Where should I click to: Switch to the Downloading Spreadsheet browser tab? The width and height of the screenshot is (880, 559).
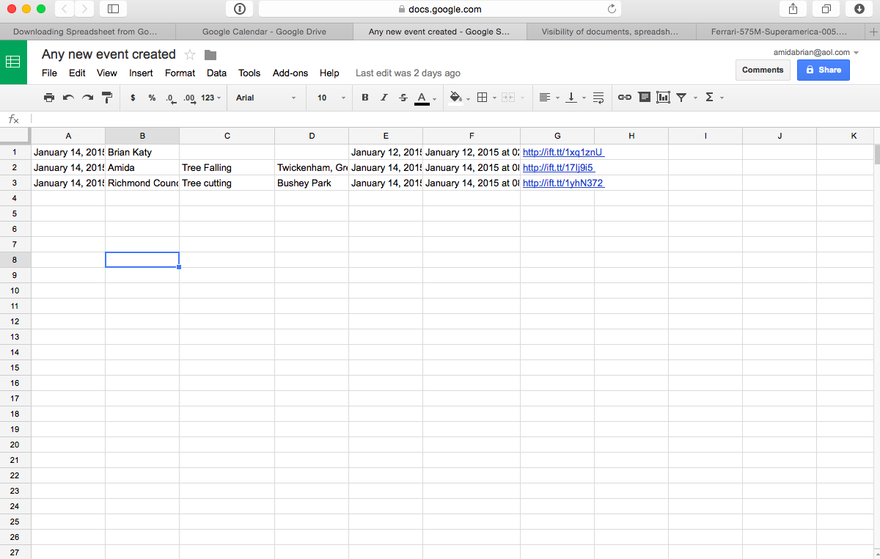pos(88,32)
